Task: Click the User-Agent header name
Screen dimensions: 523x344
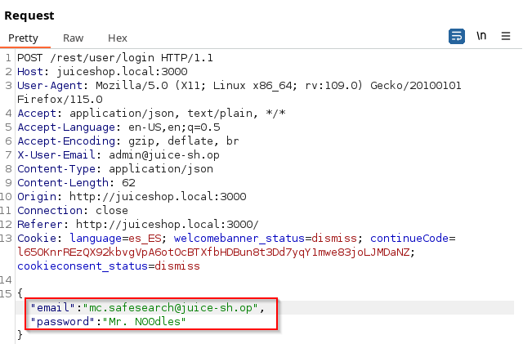Action: point(50,86)
